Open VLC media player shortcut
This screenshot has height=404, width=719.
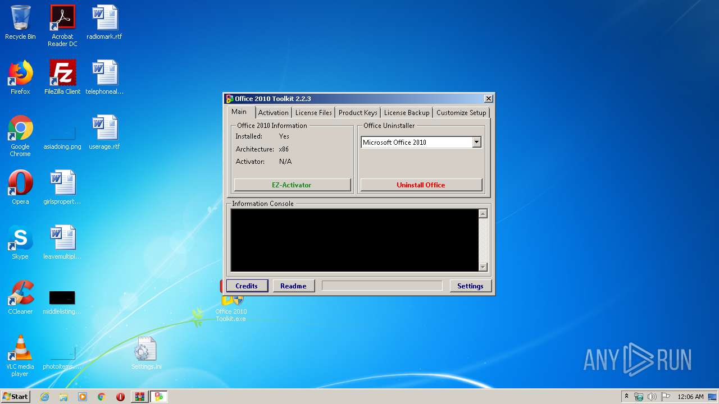point(20,356)
